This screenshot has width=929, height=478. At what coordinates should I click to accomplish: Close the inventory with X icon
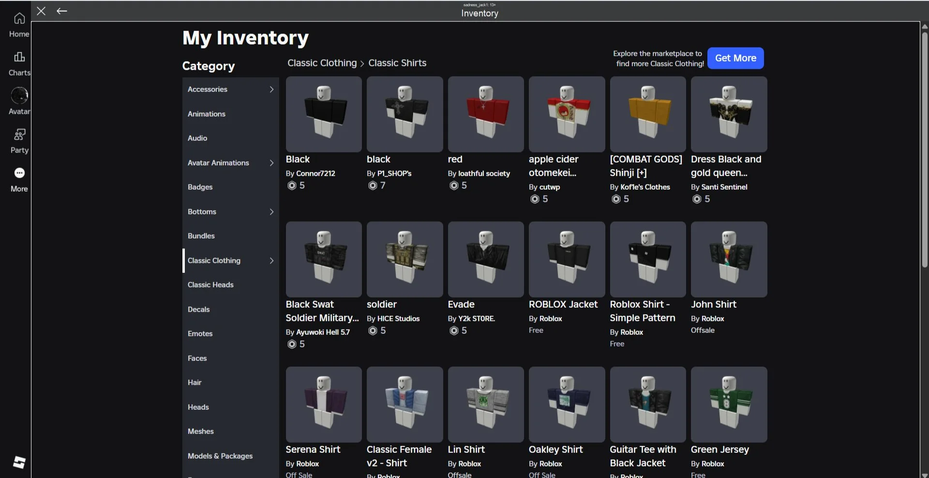click(x=41, y=11)
